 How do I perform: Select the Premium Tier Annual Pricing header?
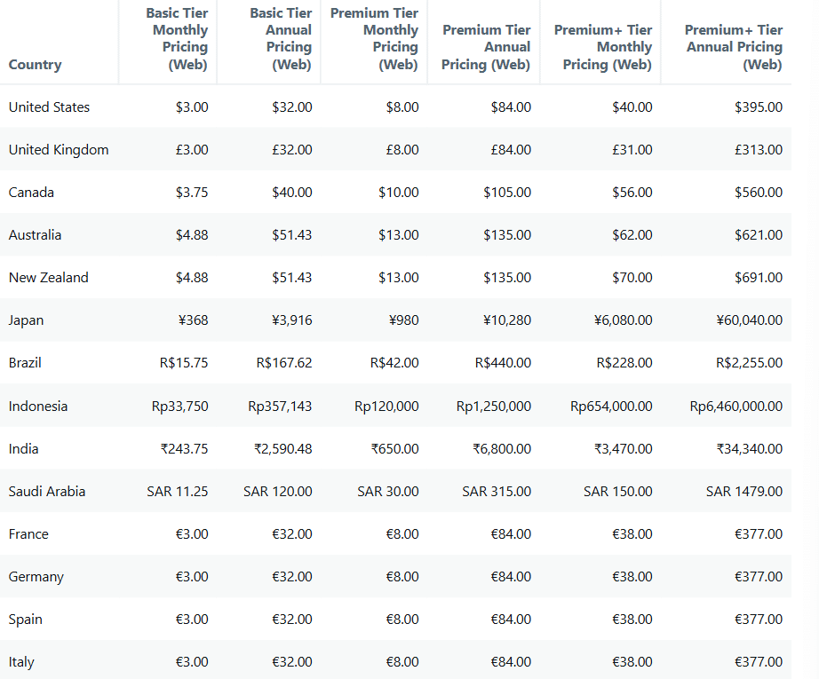click(x=486, y=47)
